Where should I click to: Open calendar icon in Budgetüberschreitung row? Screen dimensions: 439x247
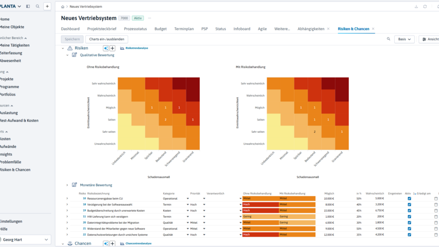[436, 210]
